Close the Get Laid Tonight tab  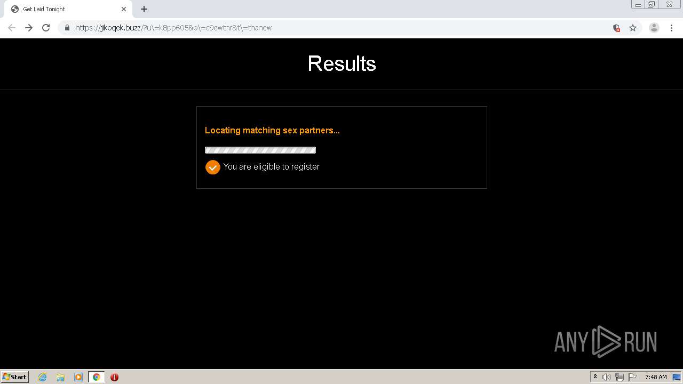click(x=124, y=9)
